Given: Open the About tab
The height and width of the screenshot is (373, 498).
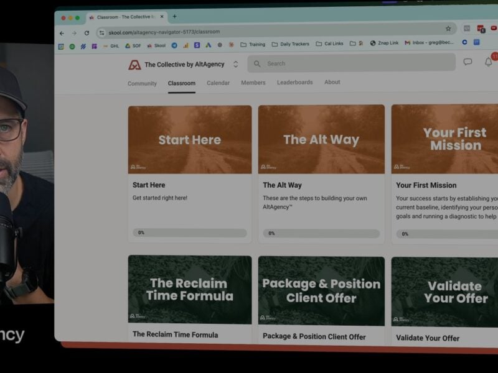Looking at the screenshot, I should (x=332, y=82).
